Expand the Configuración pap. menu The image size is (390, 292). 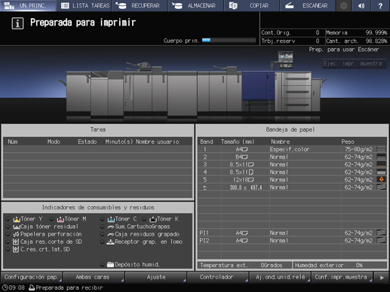(32, 277)
